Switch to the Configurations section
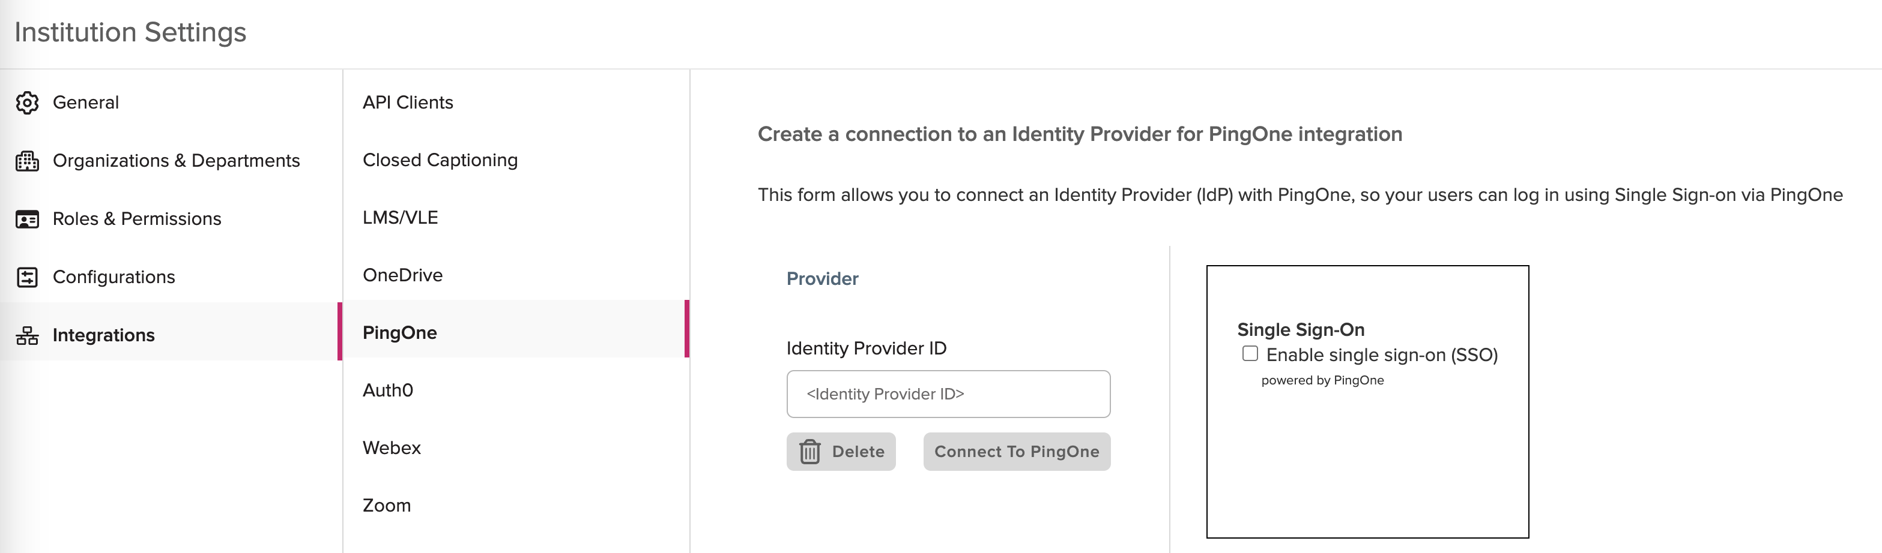This screenshot has width=1882, height=553. coord(114,277)
